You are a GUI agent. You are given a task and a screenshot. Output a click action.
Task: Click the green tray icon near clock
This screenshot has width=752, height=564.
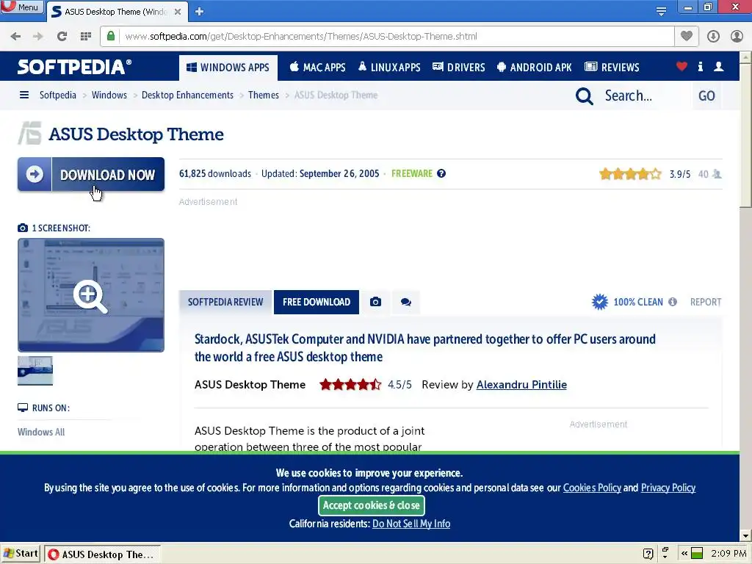[x=697, y=554]
